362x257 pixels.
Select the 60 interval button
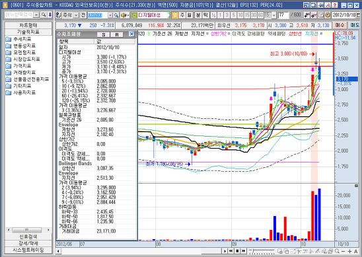click(261, 15)
